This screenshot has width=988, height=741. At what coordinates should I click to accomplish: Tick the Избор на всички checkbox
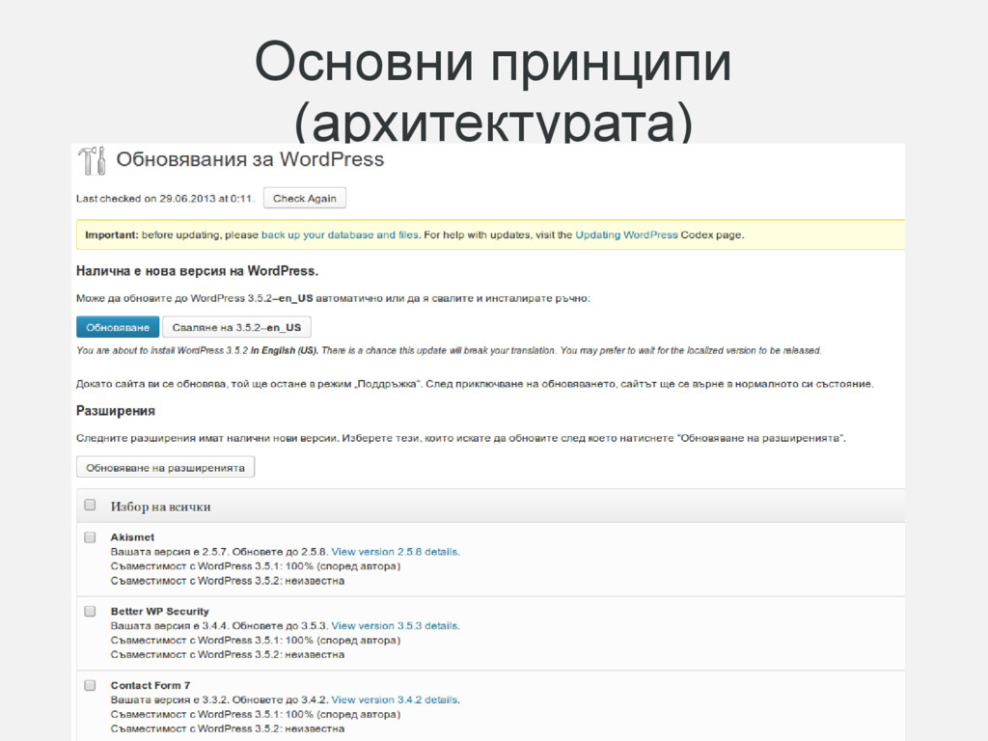click(90, 506)
